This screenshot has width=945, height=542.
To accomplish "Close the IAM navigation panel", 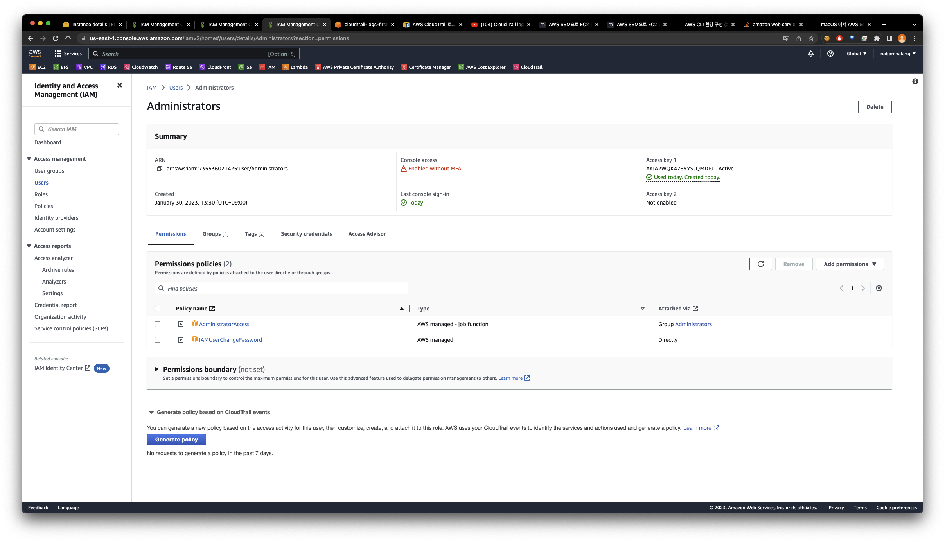I will tap(120, 85).
